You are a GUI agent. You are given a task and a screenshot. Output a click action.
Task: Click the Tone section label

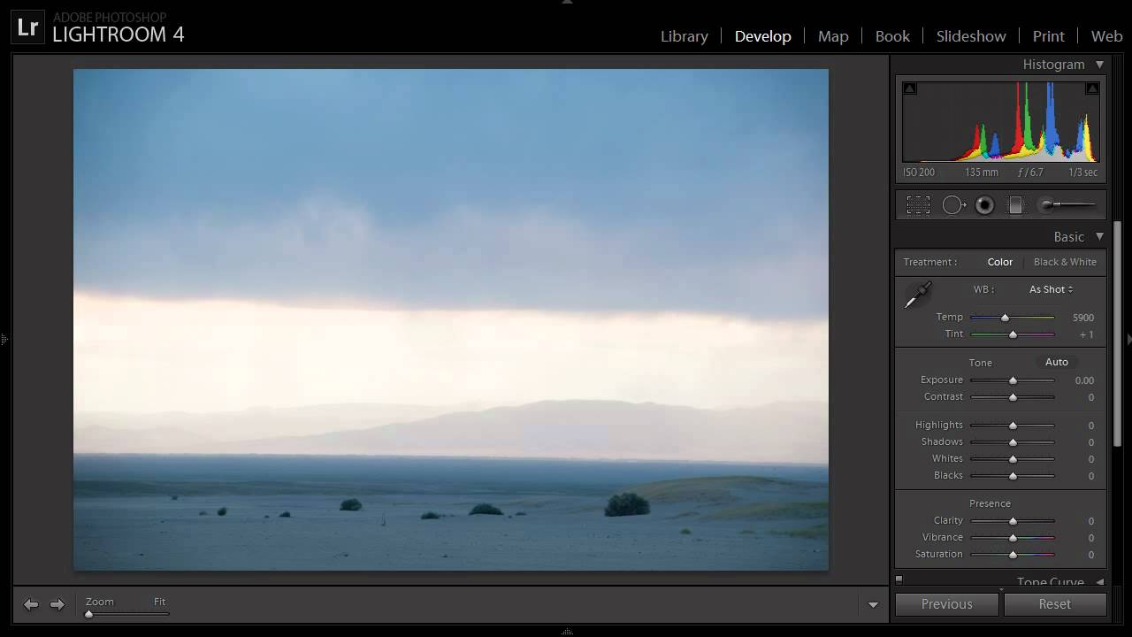pos(981,363)
